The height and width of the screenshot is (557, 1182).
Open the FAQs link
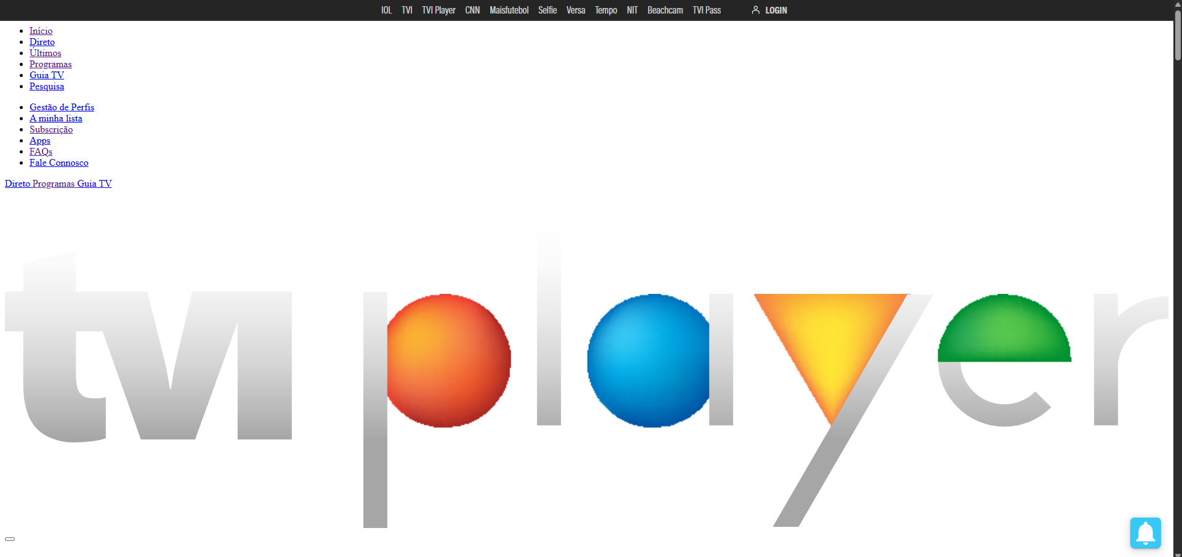(x=41, y=152)
